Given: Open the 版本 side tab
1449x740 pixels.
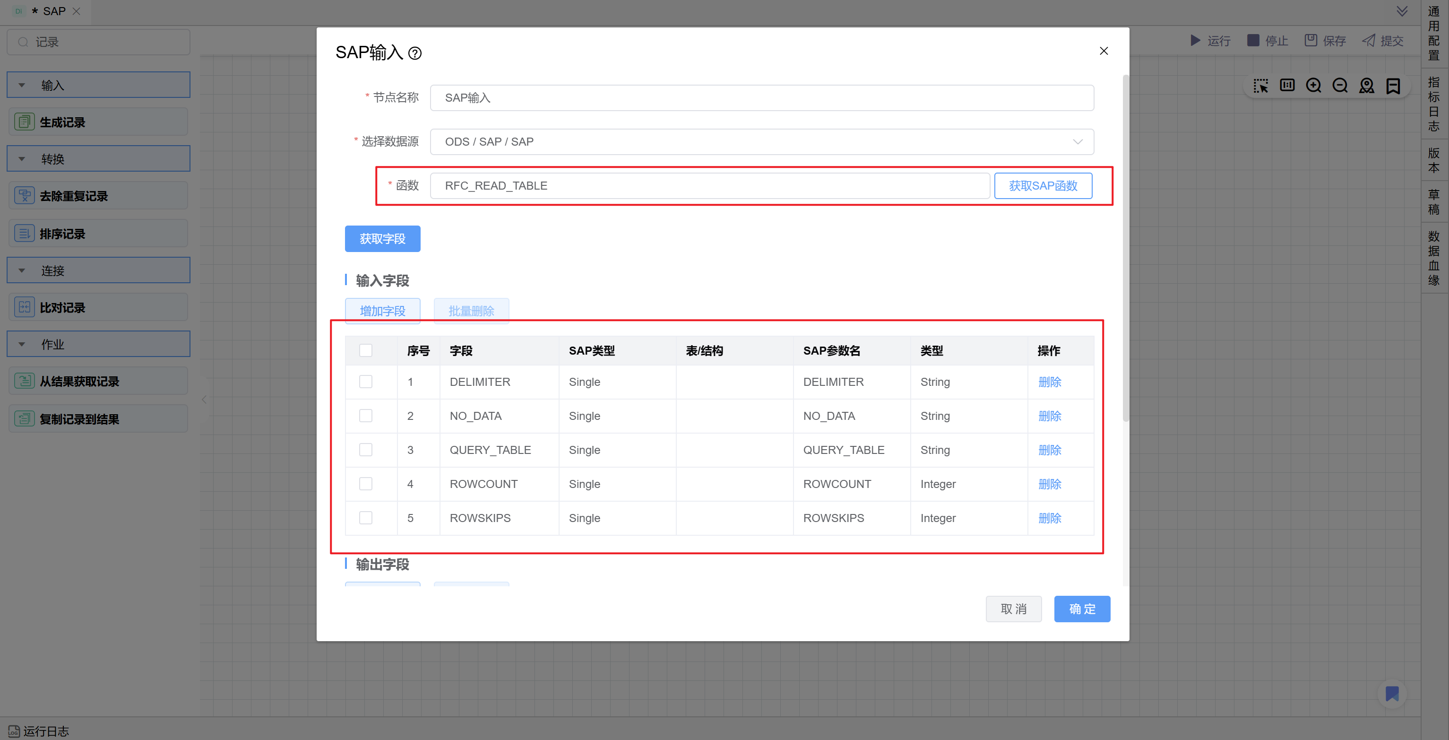Looking at the screenshot, I should (x=1434, y=160).
